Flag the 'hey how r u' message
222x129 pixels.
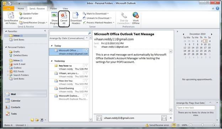pos(86,65)
